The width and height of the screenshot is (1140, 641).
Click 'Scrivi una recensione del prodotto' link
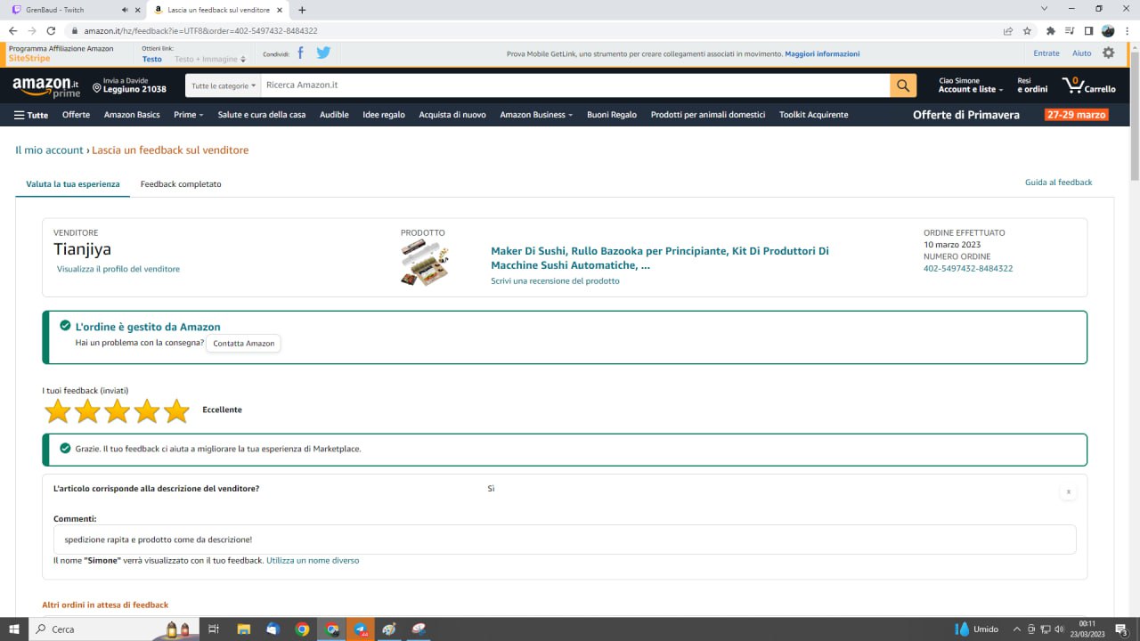[555, 281]
